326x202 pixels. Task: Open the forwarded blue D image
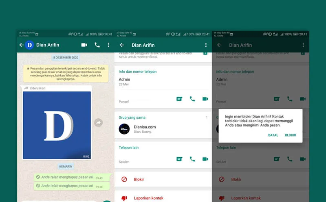(57, 125)
